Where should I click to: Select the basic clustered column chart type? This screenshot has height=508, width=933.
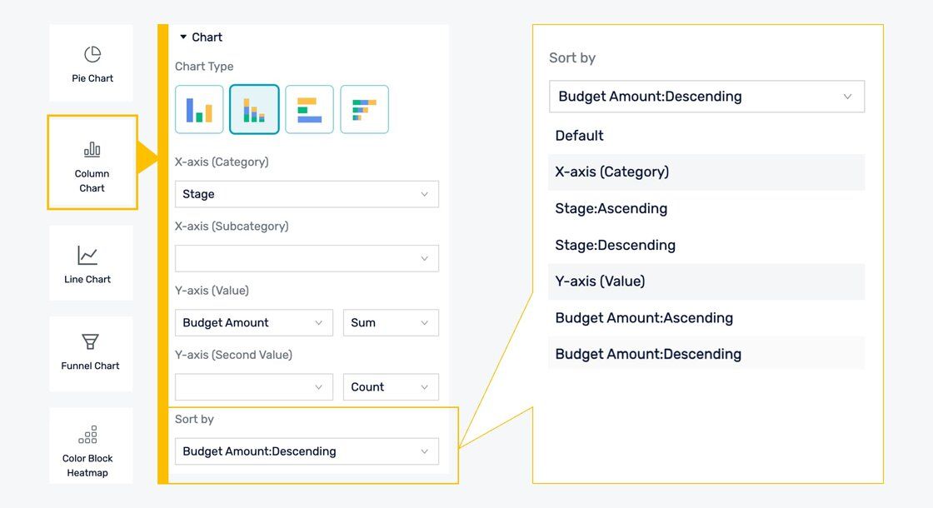[199, 109]
